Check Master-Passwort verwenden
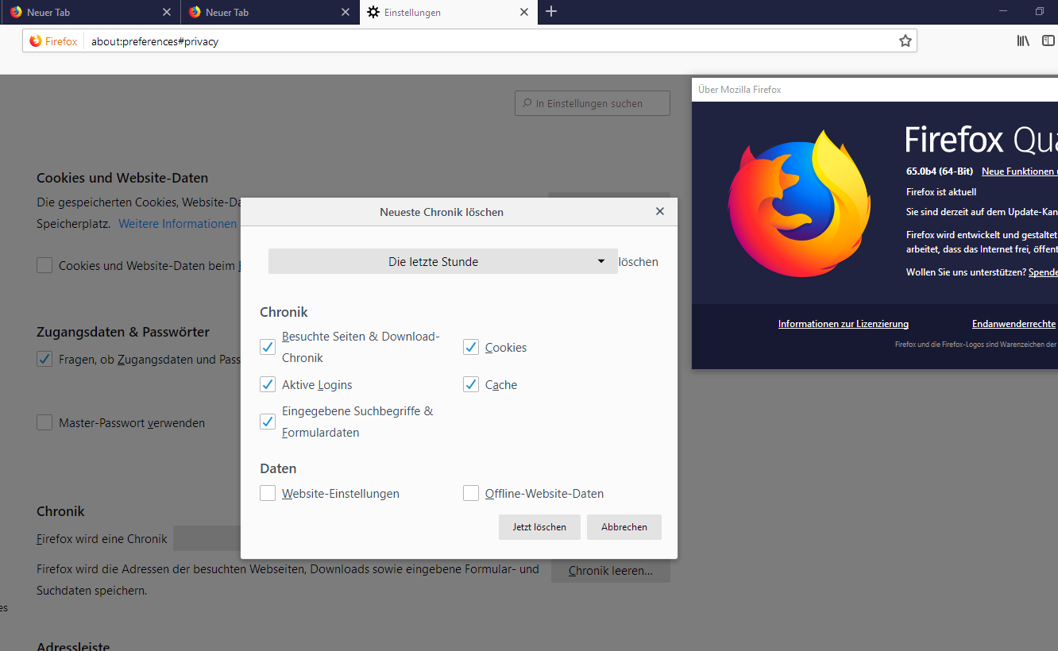Image resolution: width=1058 pixels, height=651 pixels. pyautogui.click(x=44, y=422)
